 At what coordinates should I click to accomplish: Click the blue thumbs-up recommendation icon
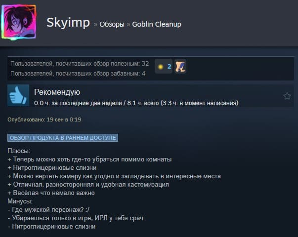click(x=18, y=95)
